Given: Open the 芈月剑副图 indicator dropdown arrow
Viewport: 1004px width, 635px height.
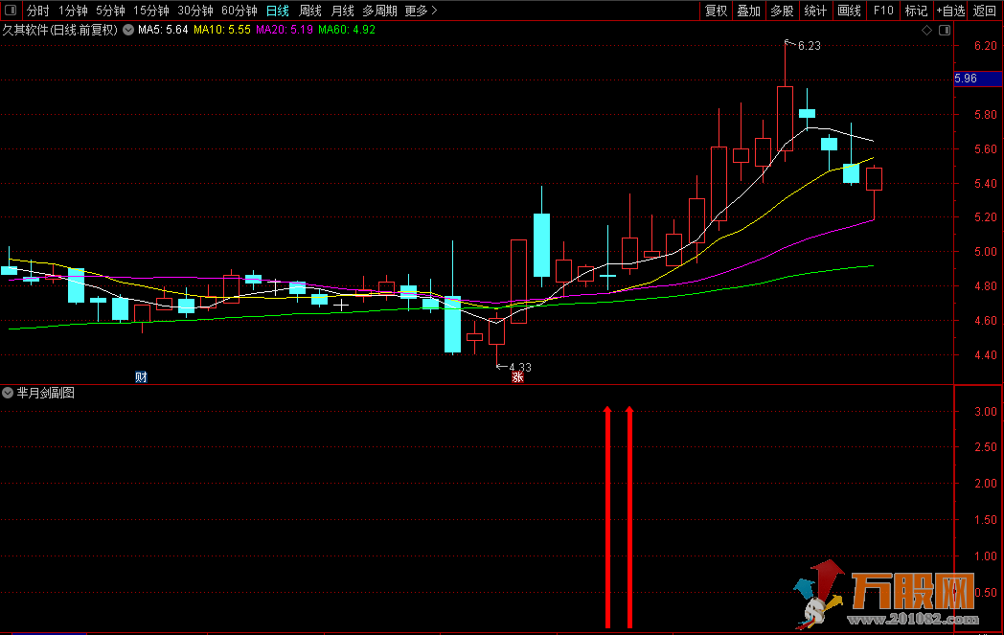Looking at the screenshot, I should (x=8, y=393).
